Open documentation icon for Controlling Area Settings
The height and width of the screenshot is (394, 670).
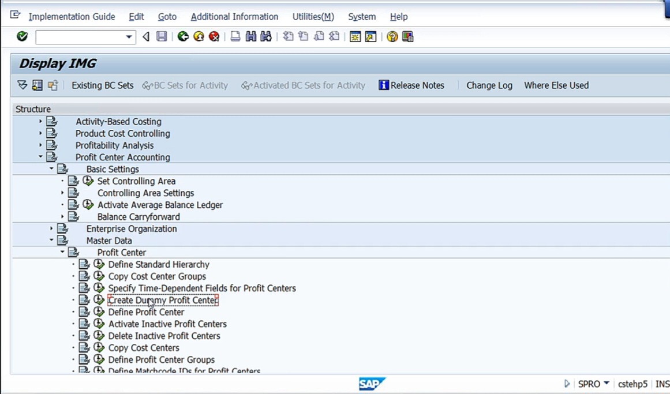point(73,193)
